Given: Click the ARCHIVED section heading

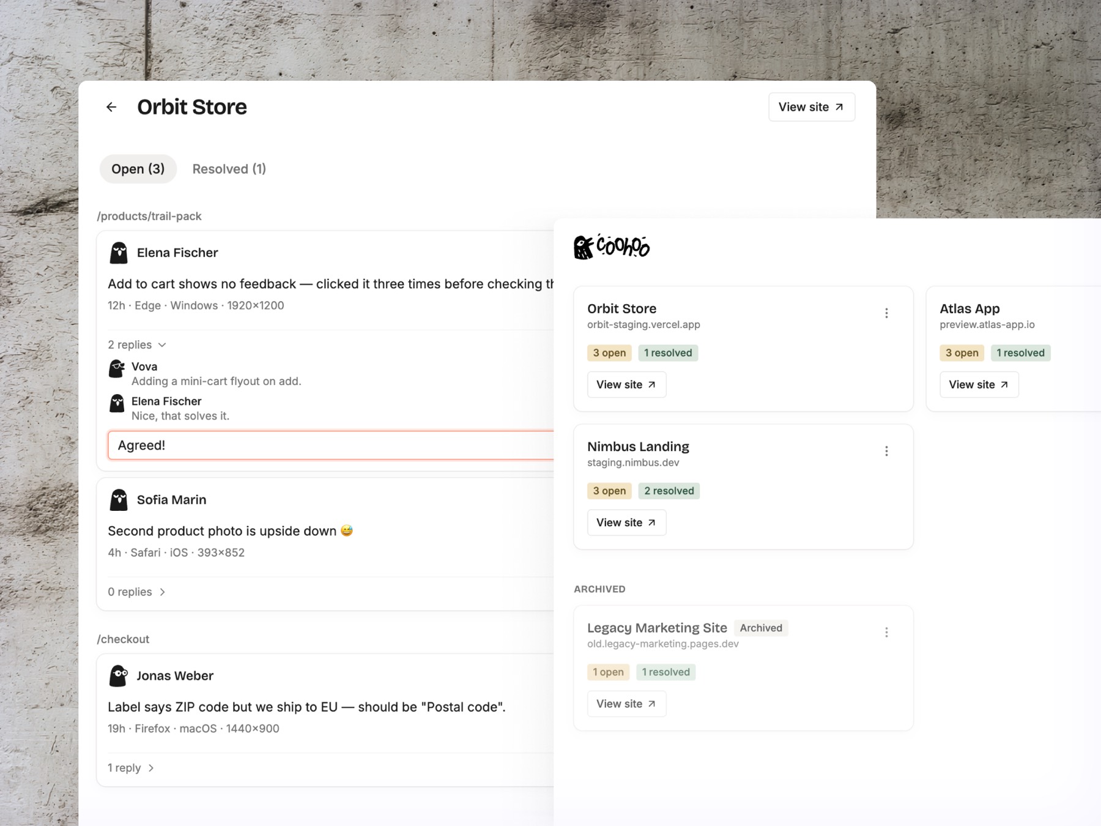Looking at the screenshot, I should click(599, 589).
